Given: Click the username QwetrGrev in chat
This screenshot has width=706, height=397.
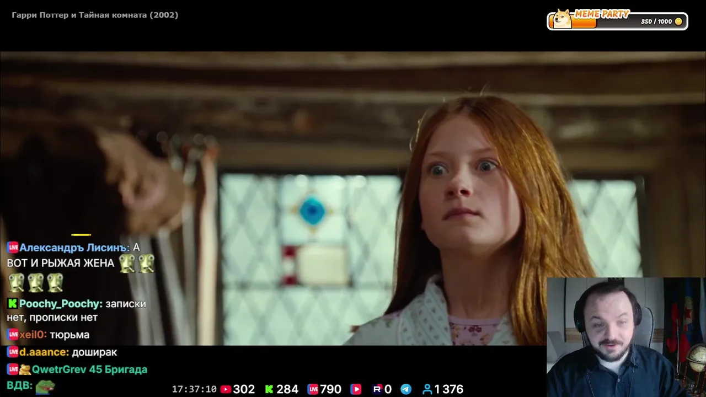Looking at the screenshot, I should 58,369.
